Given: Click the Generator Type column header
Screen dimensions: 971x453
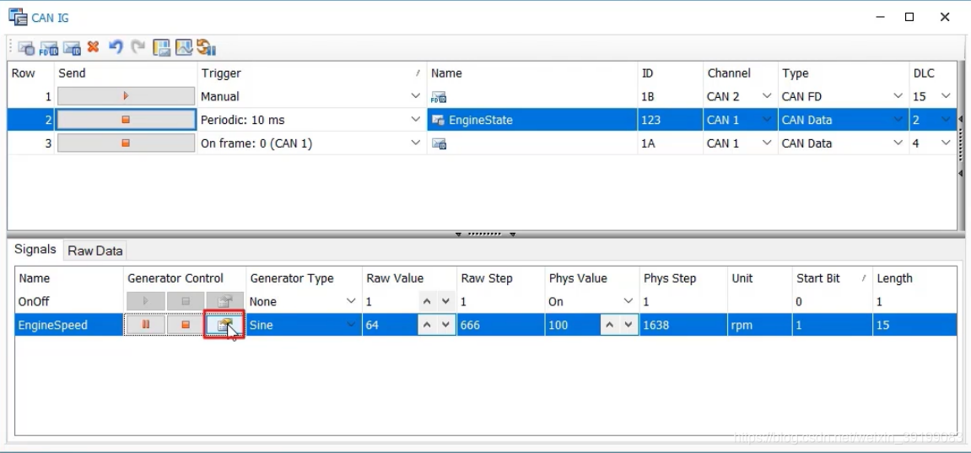Looking at the screenshot, I should tap(304, 278).
